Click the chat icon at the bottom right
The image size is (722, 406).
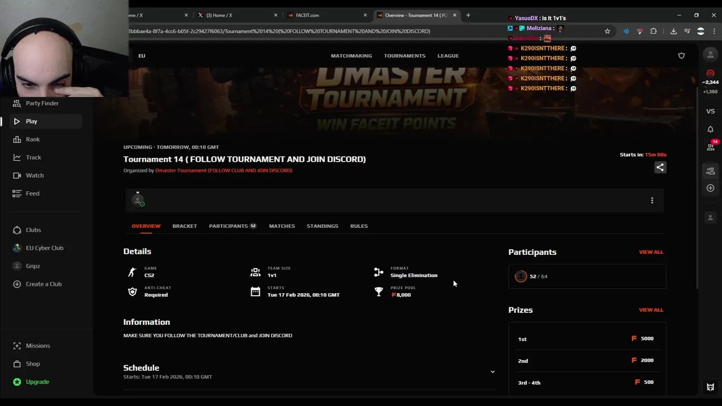[710, 387]
